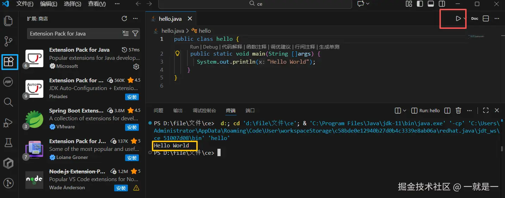Open the Testing flask view

(x=8, y=142)
